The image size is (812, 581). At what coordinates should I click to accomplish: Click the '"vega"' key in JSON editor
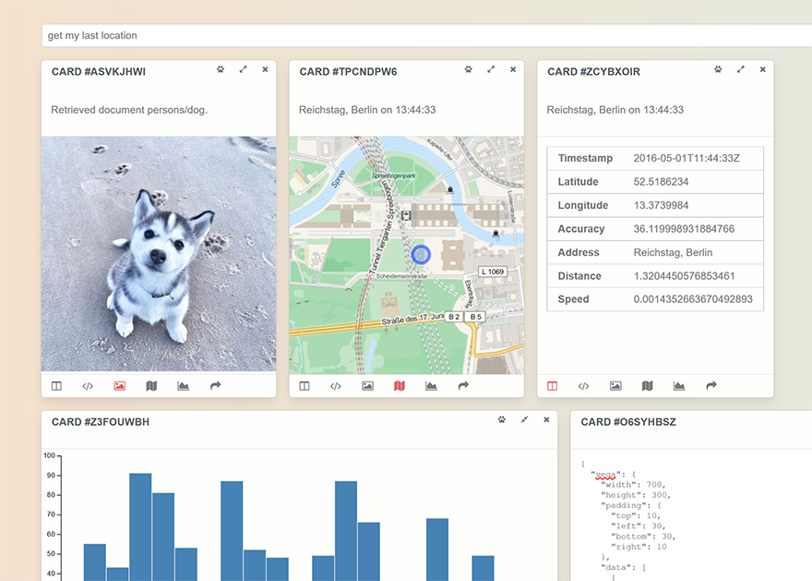point(605,474)
